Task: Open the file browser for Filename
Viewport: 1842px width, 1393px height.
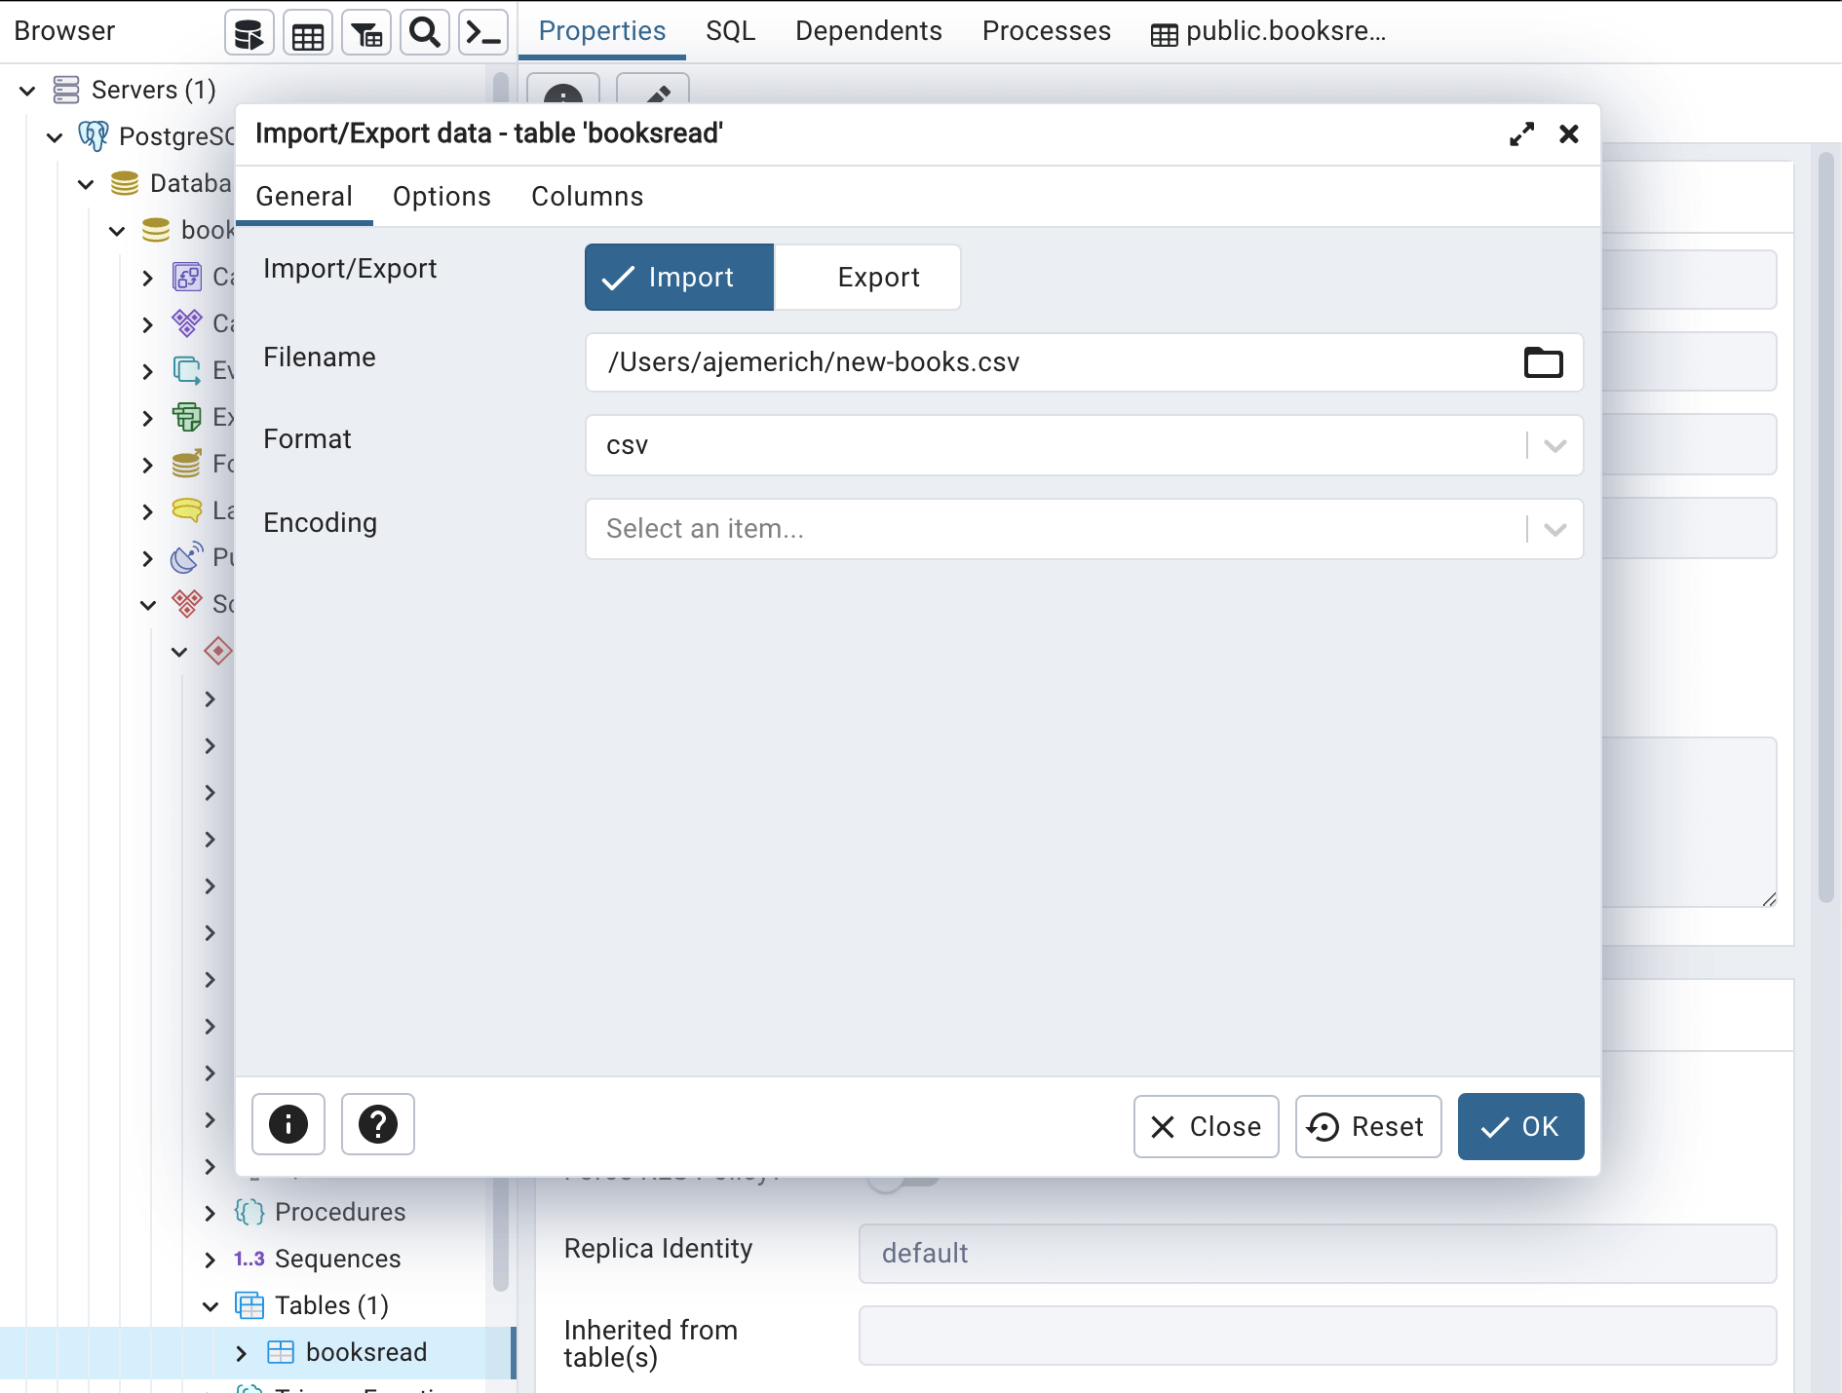Action: [x=1542, y=362]
